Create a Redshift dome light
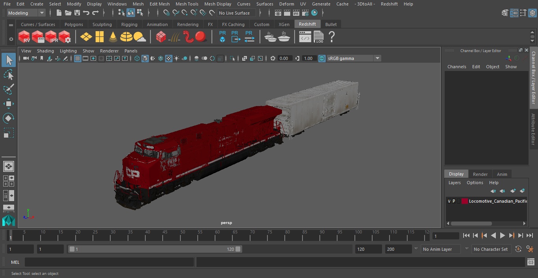Screen dimensions: 538x278 pos(126,37)
